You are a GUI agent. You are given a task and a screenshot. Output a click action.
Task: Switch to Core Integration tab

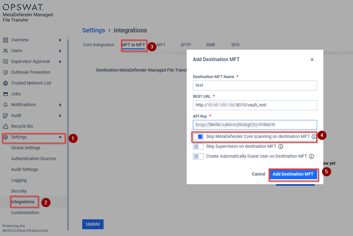coord(98,45)
